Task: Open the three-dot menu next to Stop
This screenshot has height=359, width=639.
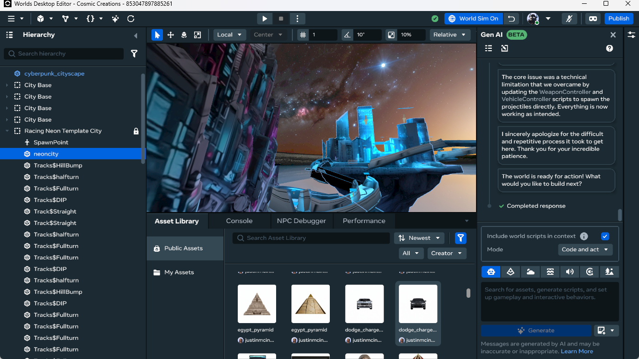Action: click(x=297, y=19)
